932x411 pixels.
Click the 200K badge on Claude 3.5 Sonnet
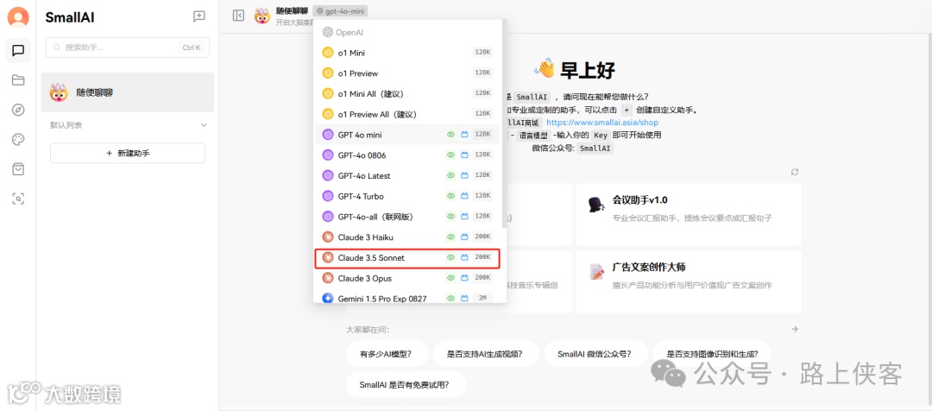(482, 257)
